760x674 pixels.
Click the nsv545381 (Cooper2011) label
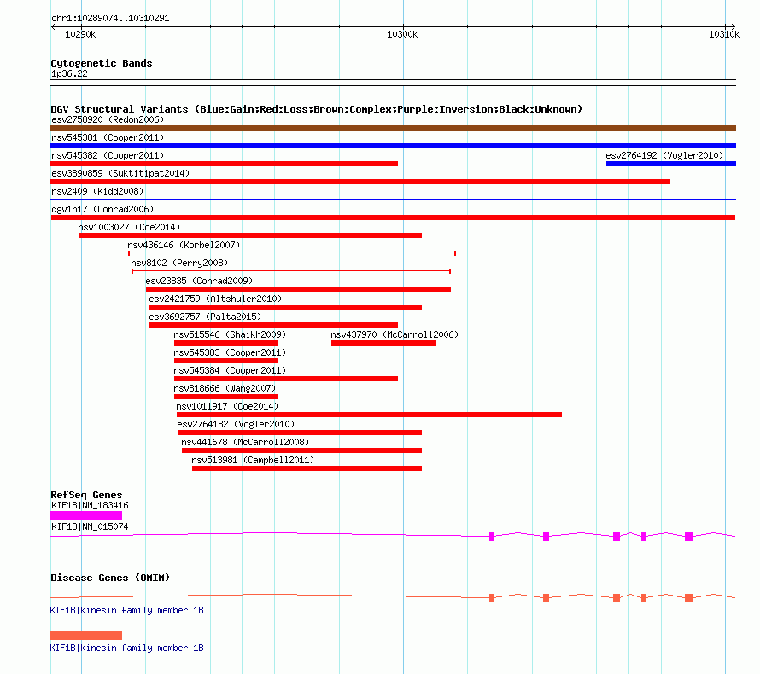pos(108,137)
